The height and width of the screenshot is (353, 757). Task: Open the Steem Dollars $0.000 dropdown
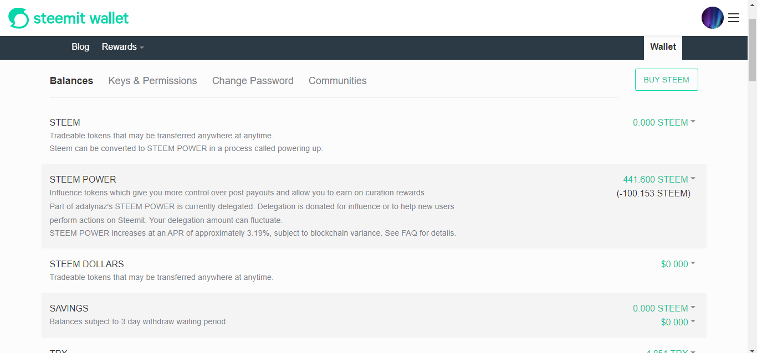click(678, 264)
